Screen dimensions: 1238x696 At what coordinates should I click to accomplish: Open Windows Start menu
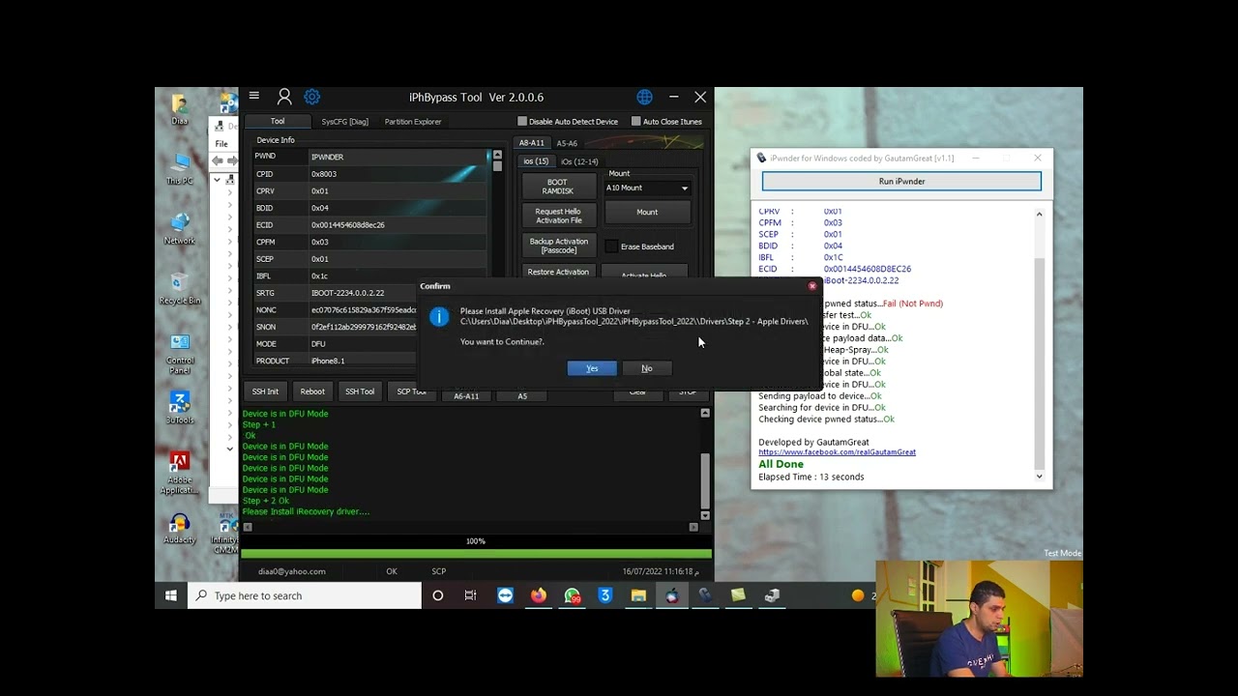(171, 595)
